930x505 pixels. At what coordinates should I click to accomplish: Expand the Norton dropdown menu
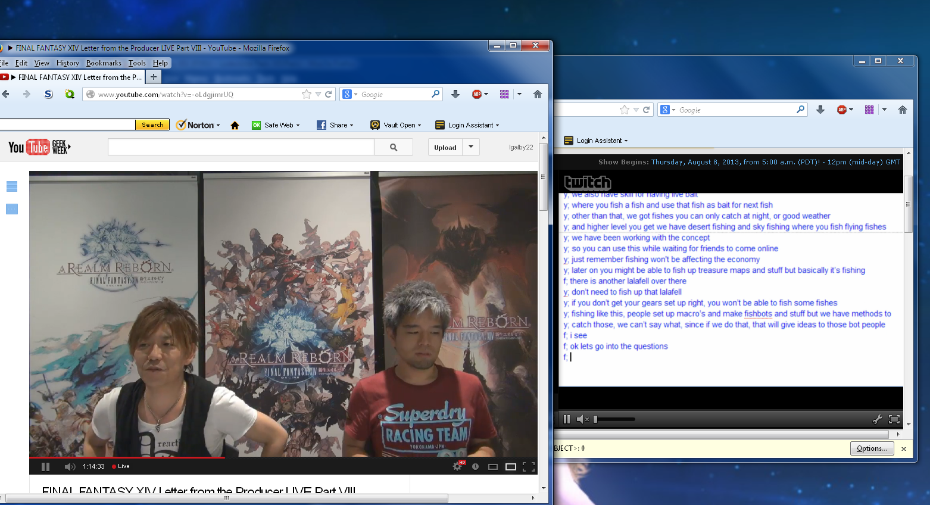[218, 125]
